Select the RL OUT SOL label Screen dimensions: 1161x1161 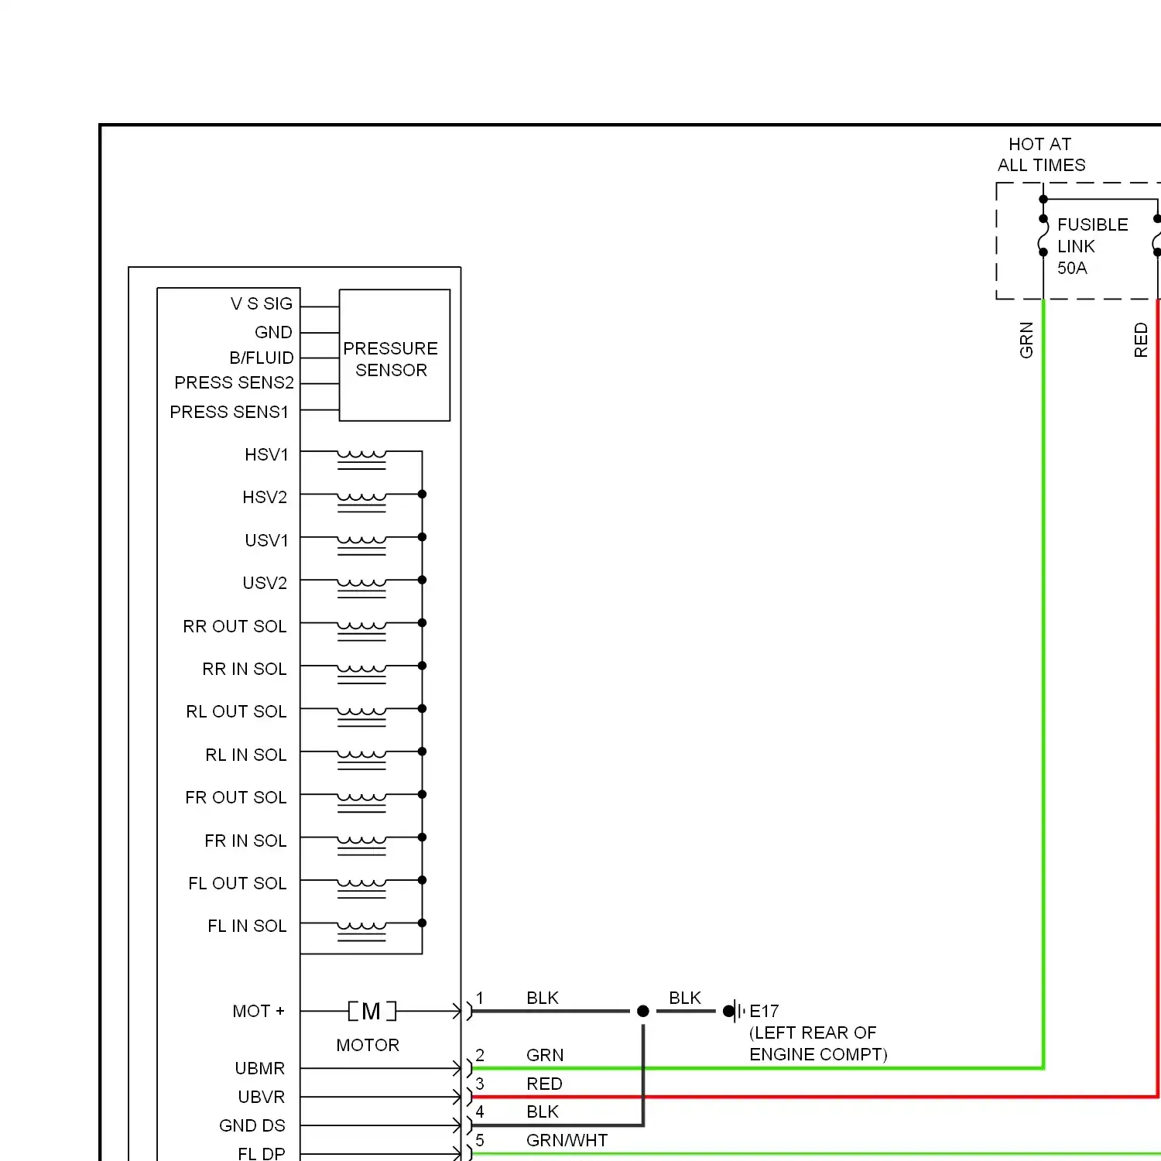[x=236, y=711]
